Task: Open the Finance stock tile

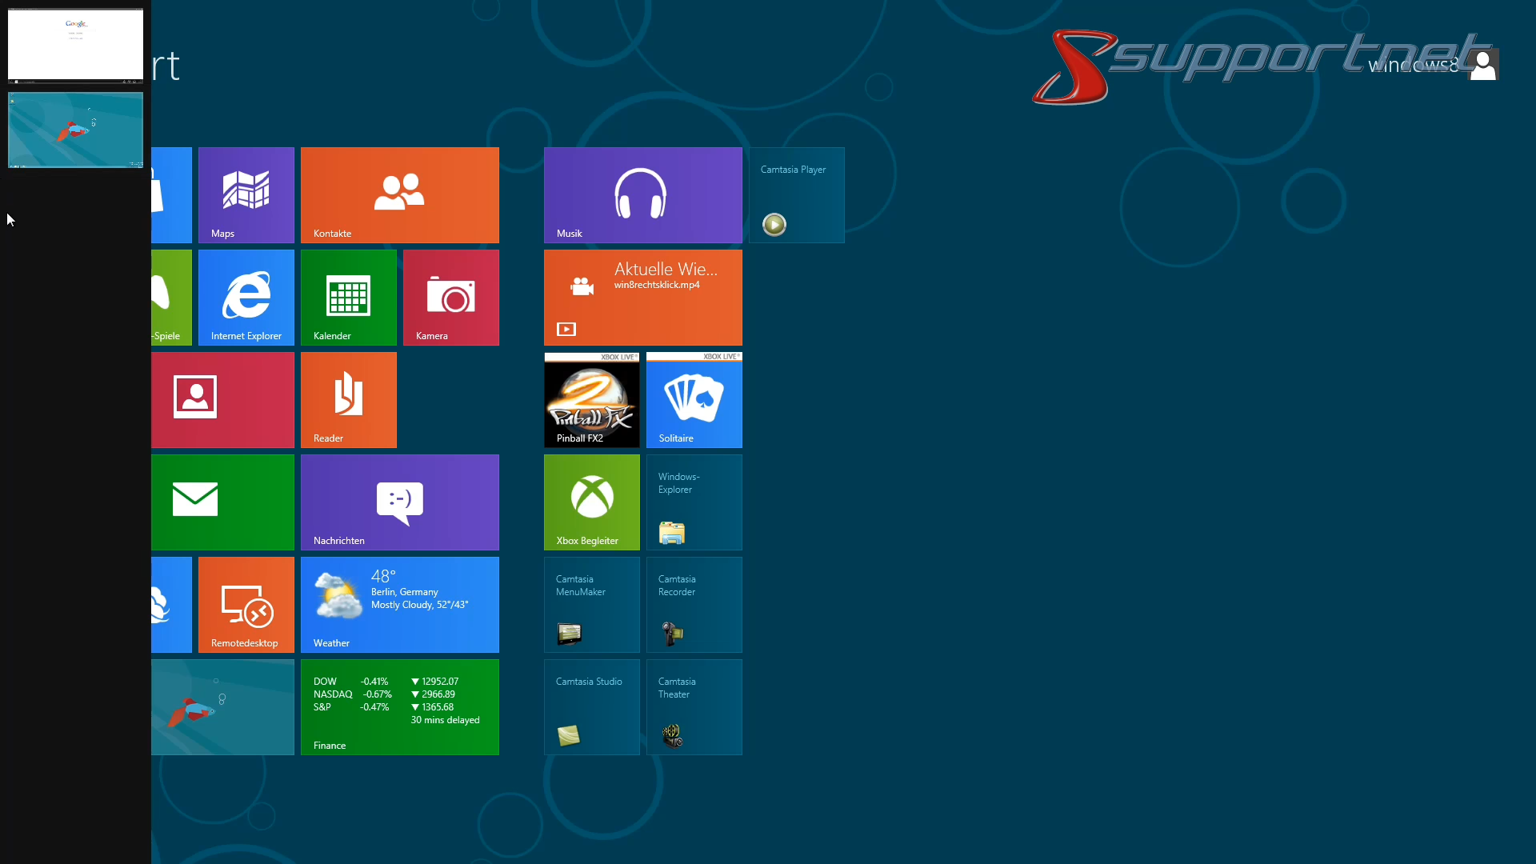Action: point(400,707)
